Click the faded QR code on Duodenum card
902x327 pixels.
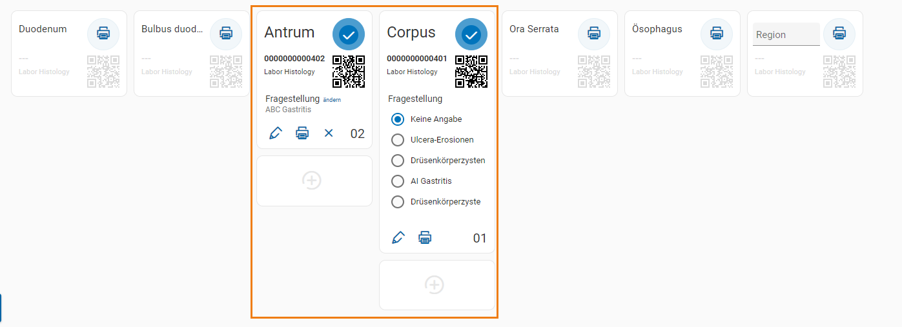103,72
